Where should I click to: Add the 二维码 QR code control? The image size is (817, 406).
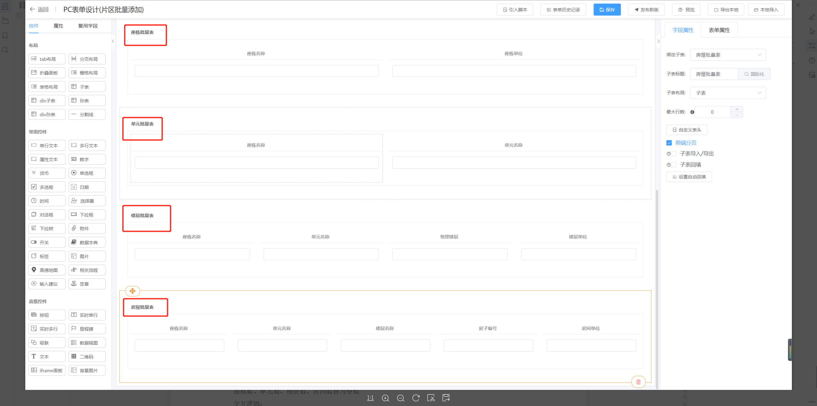coord(87,356)
